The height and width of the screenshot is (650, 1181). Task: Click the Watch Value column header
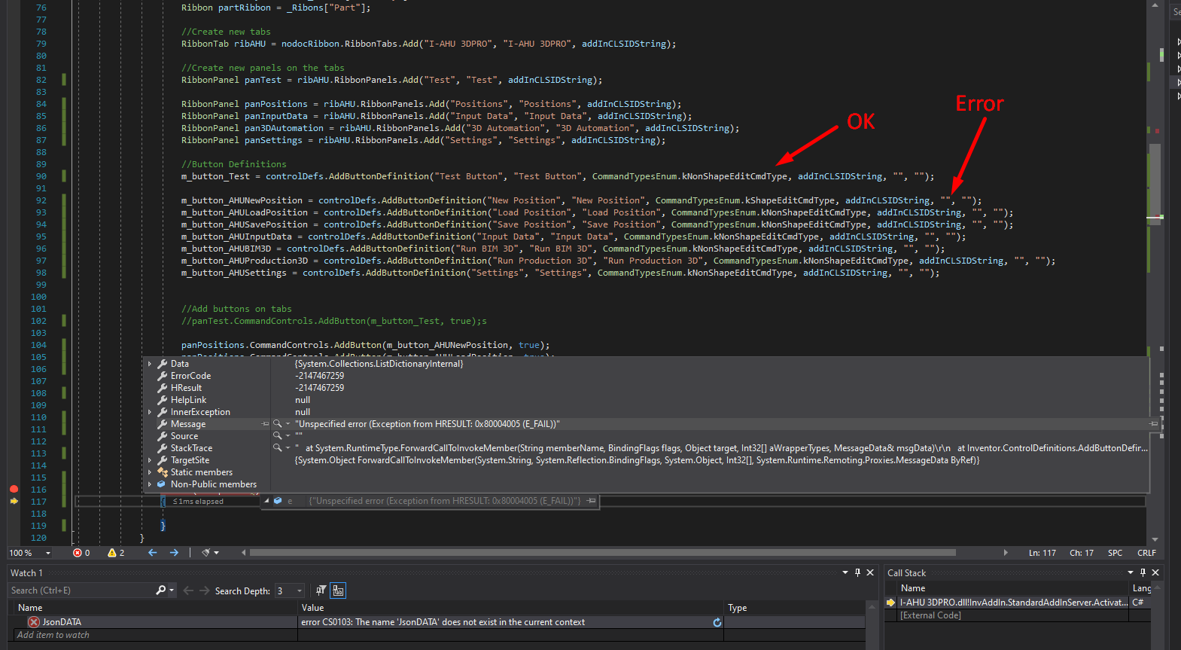510,608
